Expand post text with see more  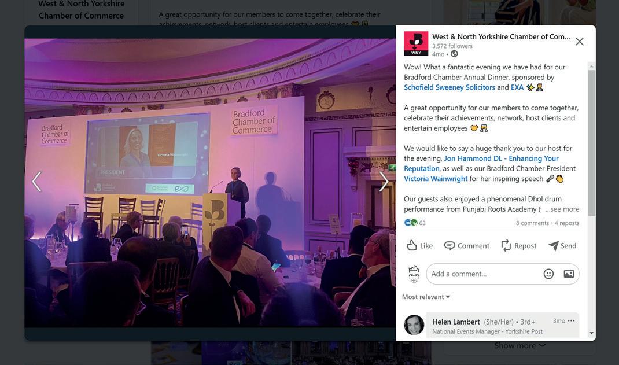point(562,209)
